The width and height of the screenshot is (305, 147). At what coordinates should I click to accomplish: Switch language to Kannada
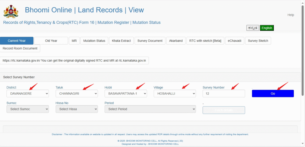click(253, 28)
